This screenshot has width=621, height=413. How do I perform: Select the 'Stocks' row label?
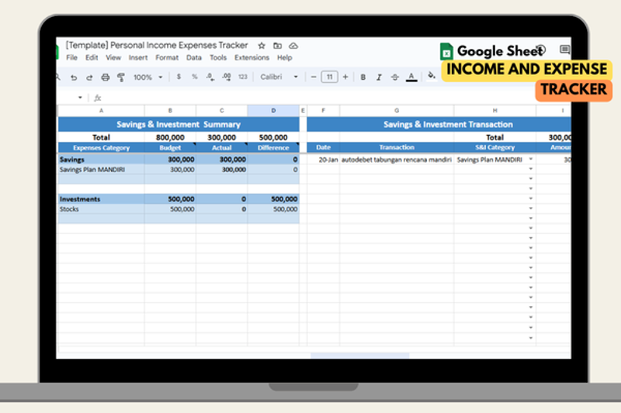click(102, 209)
